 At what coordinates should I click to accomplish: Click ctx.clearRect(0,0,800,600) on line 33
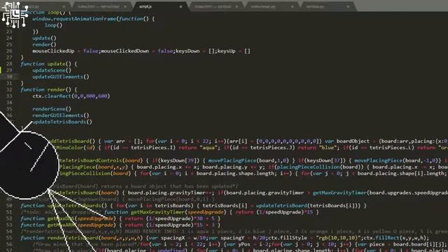[71, 97]
